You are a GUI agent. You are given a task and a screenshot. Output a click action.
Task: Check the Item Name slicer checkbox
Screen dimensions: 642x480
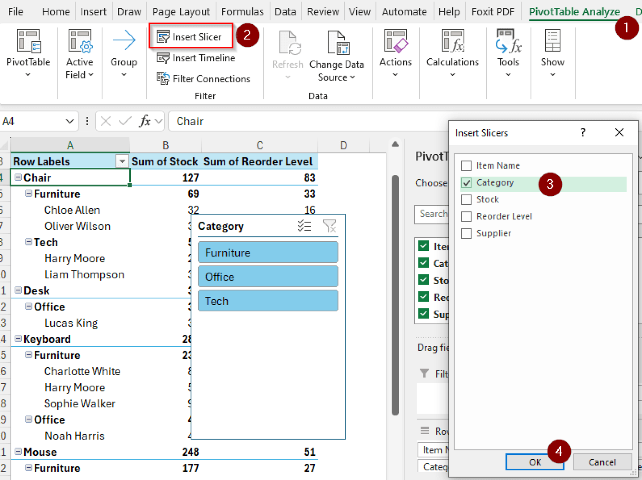(466, 165)
